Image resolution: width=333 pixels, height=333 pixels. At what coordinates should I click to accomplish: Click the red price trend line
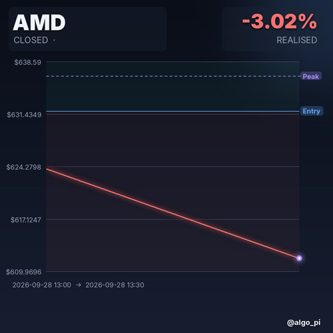pyautogui.click(x=172, y=213)
